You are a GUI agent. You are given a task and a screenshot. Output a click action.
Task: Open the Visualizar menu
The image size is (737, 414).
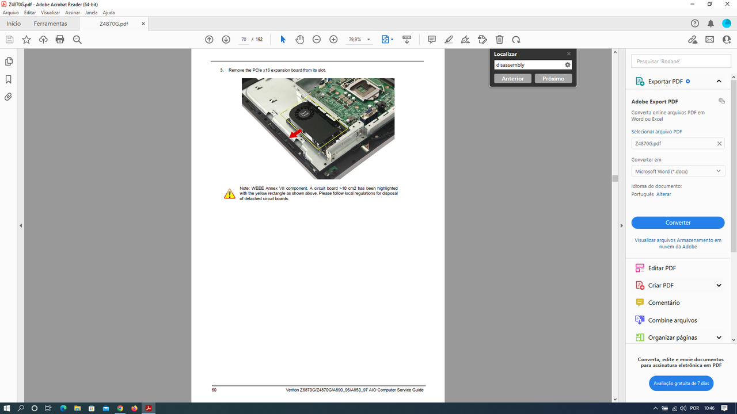pos(51,12)
